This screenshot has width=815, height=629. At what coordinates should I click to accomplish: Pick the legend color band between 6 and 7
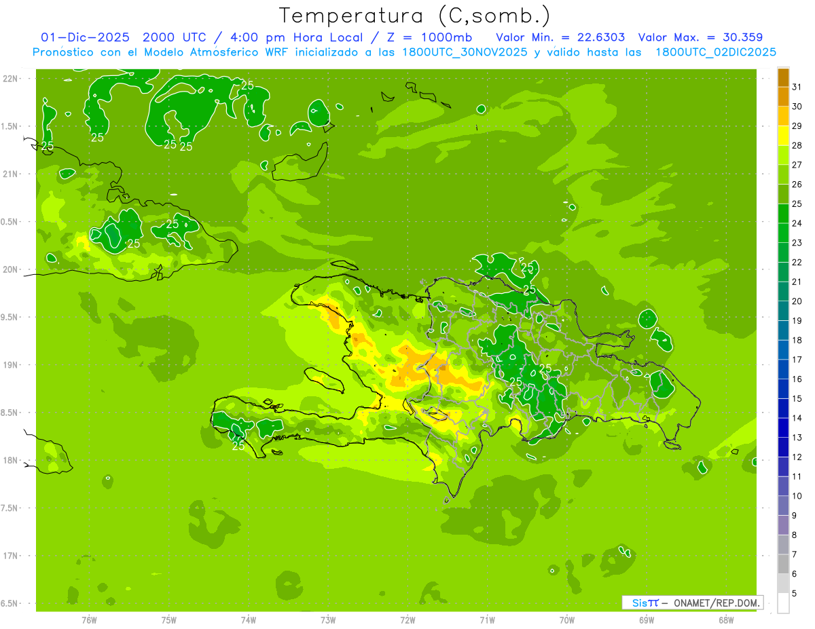(783, 564)
